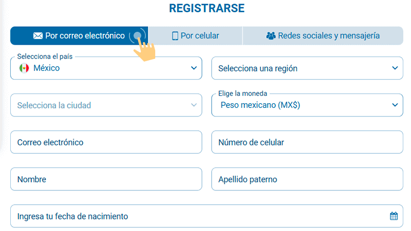This screenshot has width=411, height=231.
Task: Expand the Selecciona el país dropdown
Action: 106,68
